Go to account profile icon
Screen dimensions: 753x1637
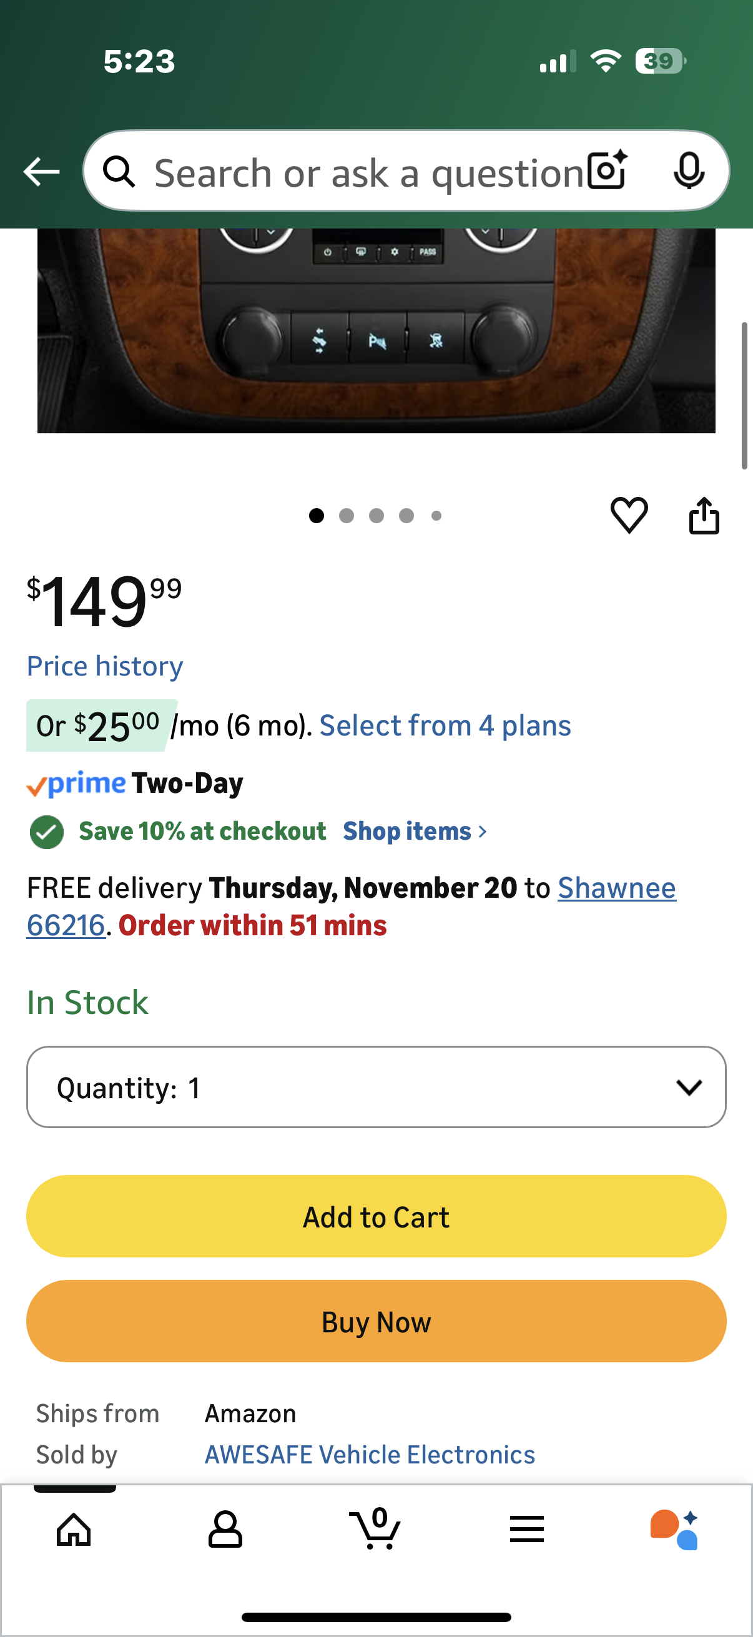click(x=225, y=1528)
